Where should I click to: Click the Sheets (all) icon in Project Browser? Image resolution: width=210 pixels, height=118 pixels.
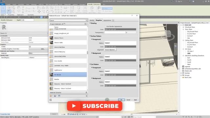pos(183,71)
